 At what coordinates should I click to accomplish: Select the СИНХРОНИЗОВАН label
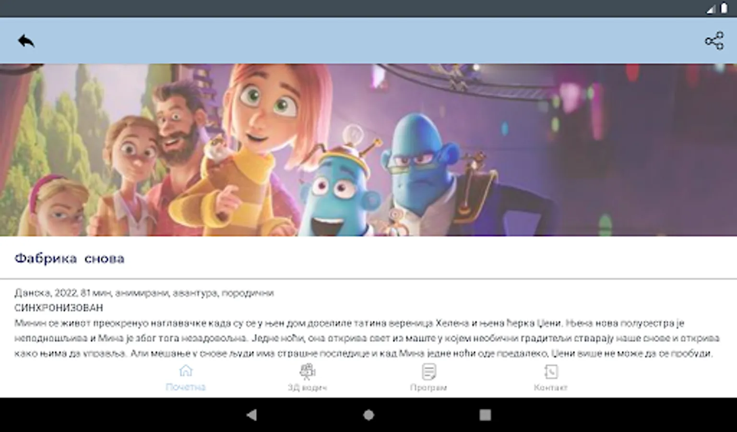59,308
